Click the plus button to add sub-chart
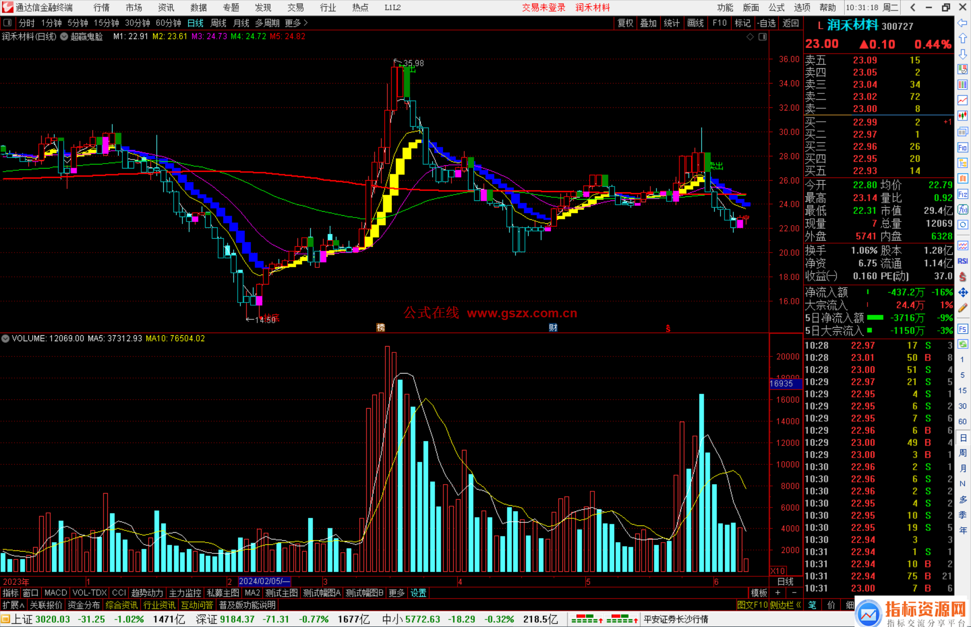 point(778,593)
